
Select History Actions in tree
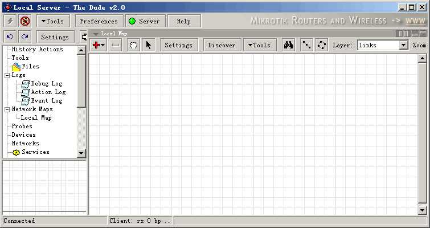point(37,50)
